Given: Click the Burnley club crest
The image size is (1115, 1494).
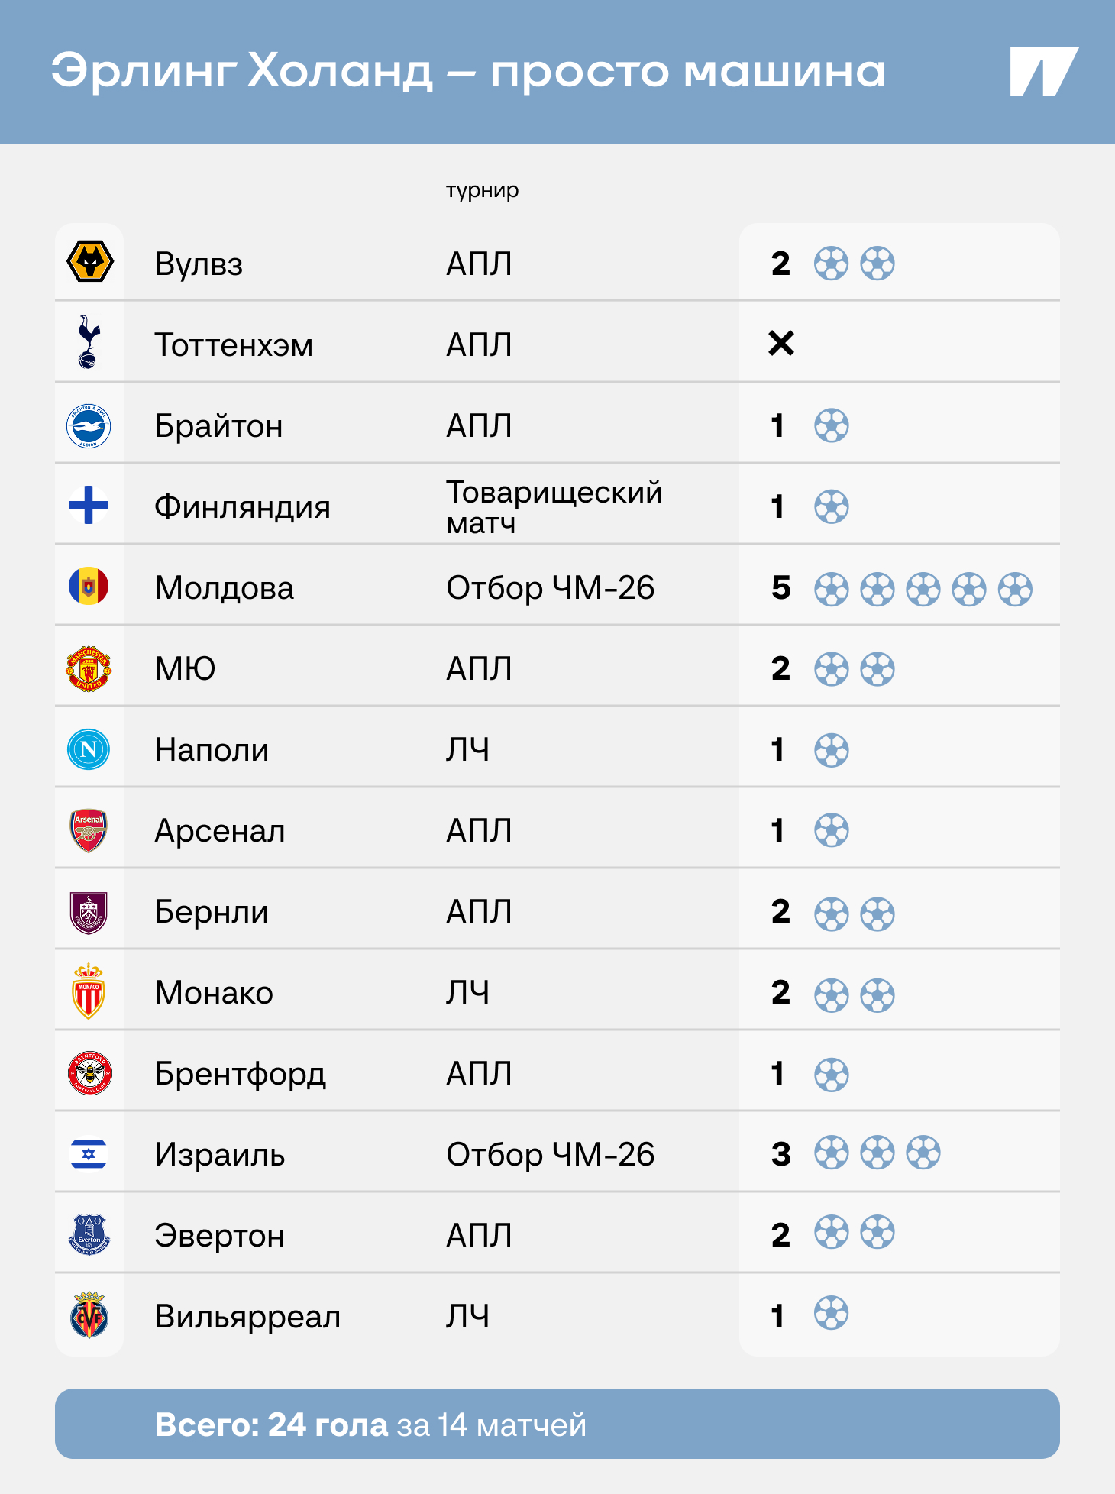Looking at the screenshot, I should click(89, 912).
